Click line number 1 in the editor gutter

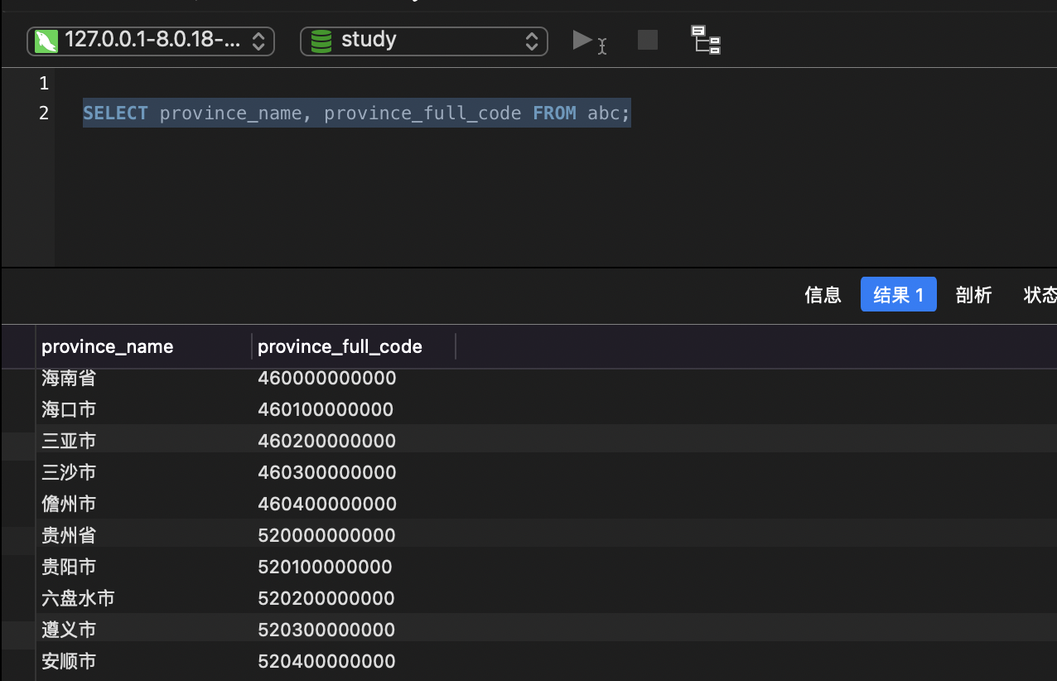[x=44, y=84]
